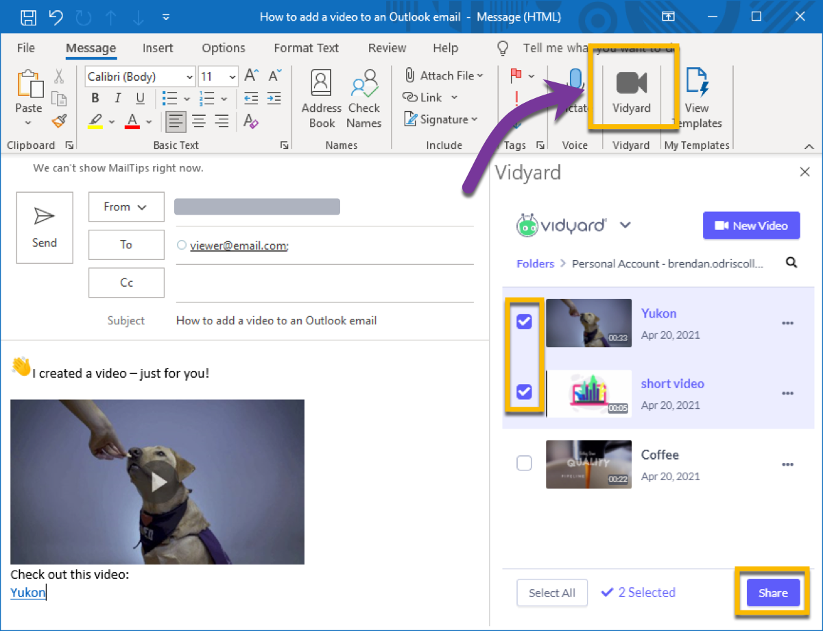Switch to the Review tab
This screenshot has width=823, height=631.
pos(387,48)
